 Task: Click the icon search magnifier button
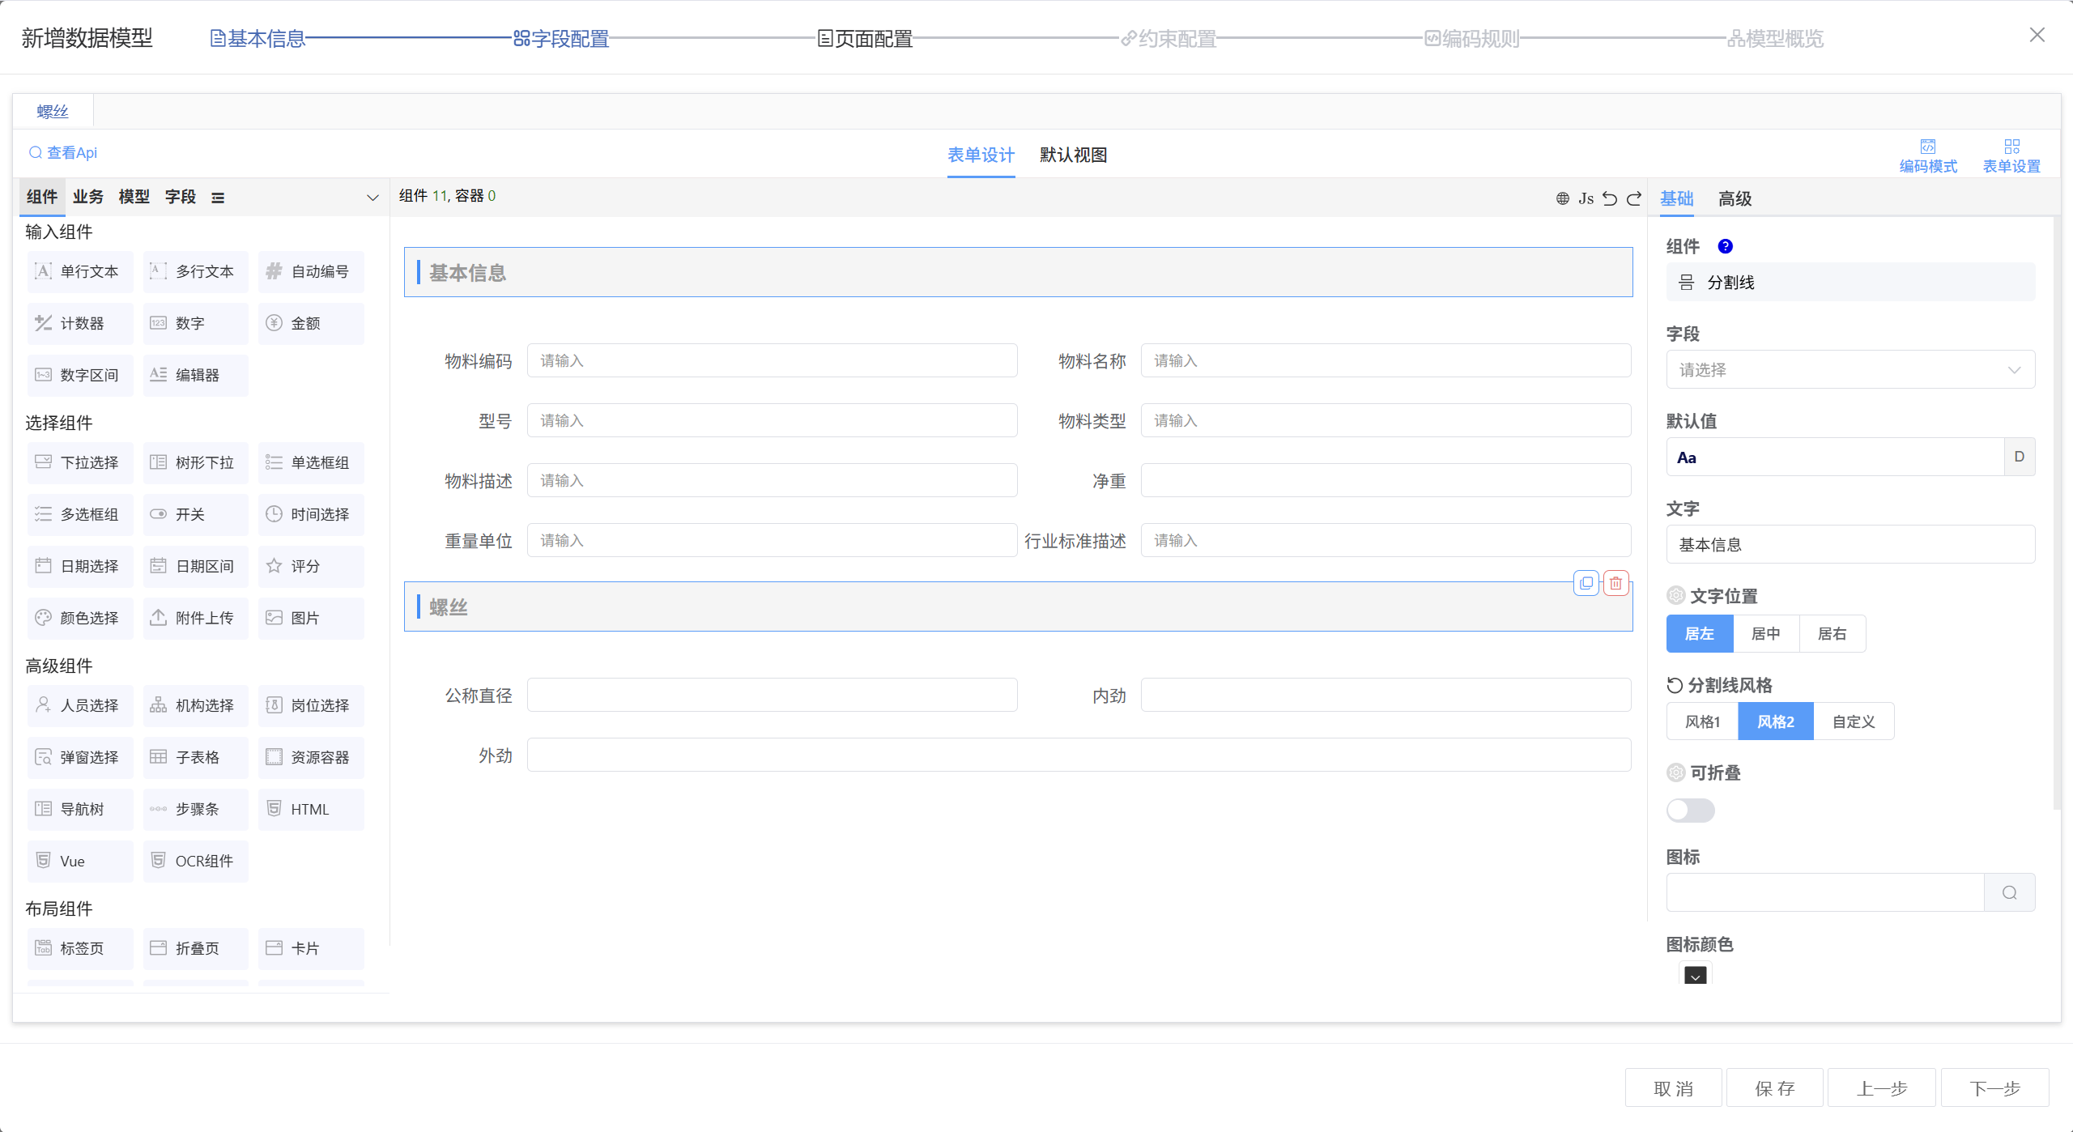tap(2009, 892)
